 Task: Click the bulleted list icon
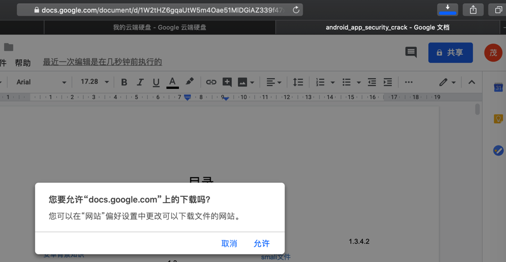(346, 82)
